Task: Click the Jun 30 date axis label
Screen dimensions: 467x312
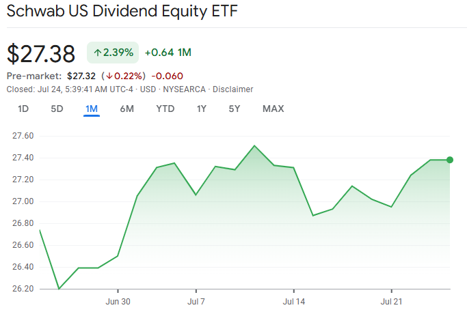Action: 118,302
